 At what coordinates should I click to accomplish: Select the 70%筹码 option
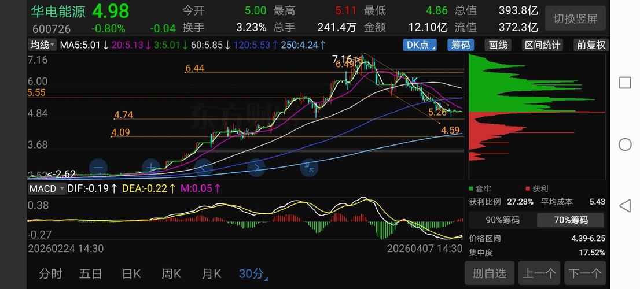pyautogui.click(x=571, y=220)
